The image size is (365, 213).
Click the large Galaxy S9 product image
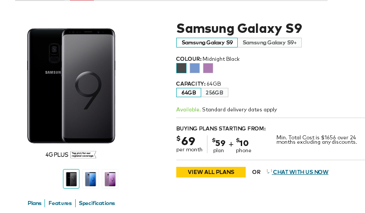(x=71, y=86)
